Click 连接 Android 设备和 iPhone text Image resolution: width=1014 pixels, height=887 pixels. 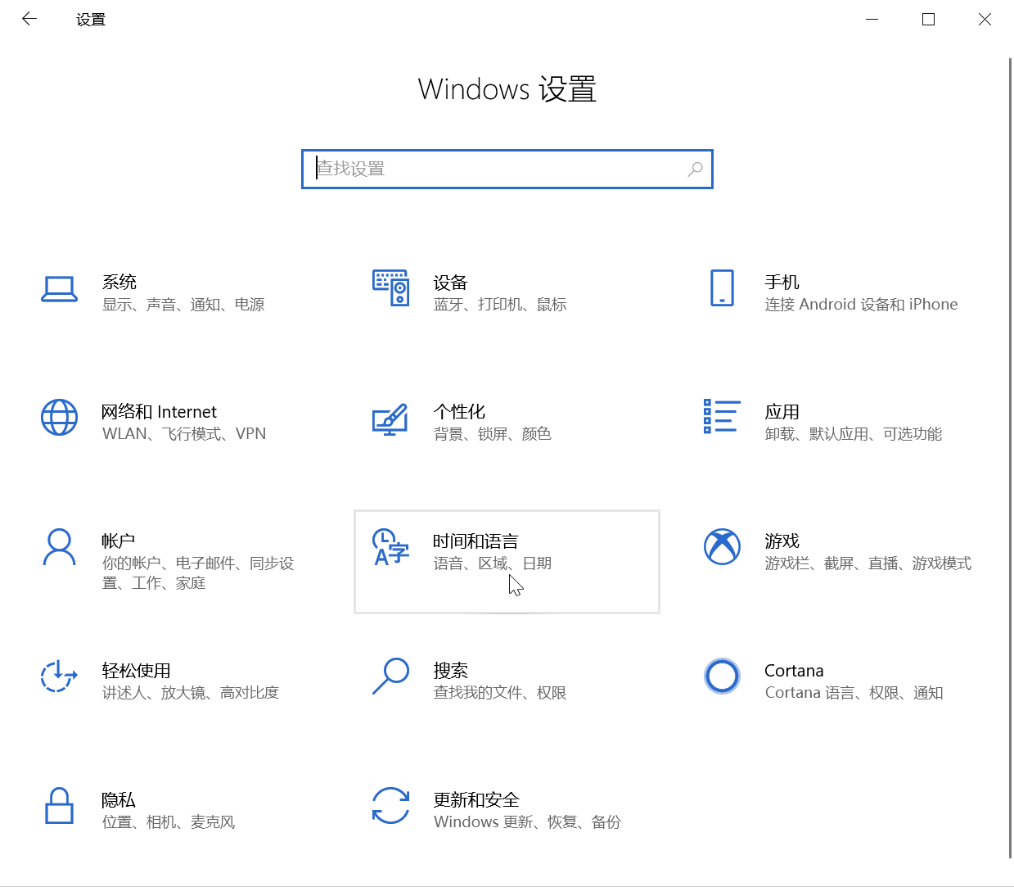pyautogui.click(x=861, y=305)
